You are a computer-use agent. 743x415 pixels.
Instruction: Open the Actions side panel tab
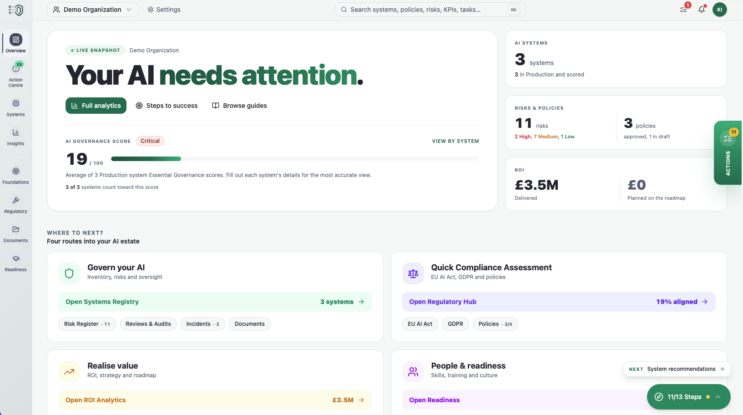coord(728,153)
